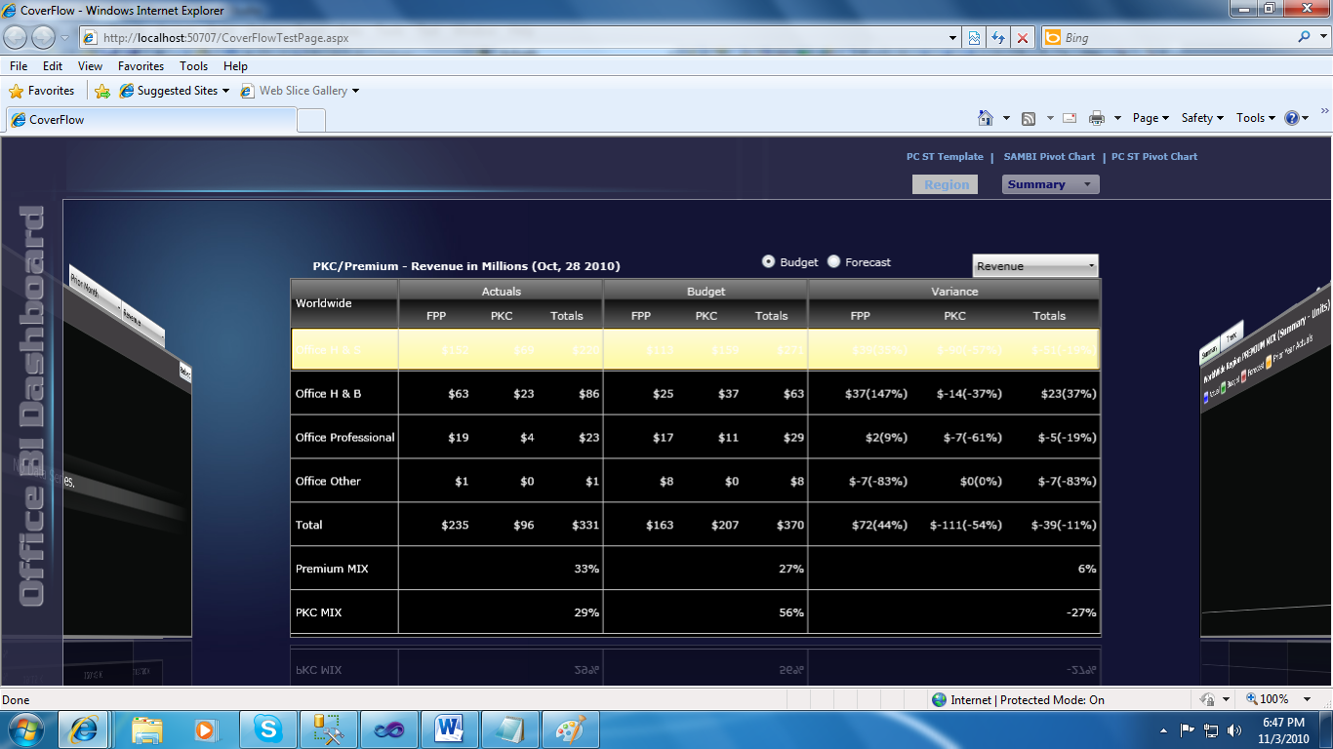Click the Read Mail envelope icon

(x=1070, y=118)
